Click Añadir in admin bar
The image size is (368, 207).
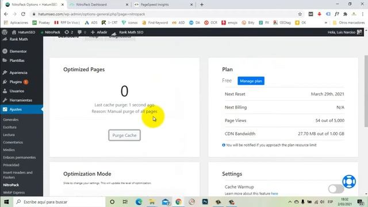tap(99, 32)
